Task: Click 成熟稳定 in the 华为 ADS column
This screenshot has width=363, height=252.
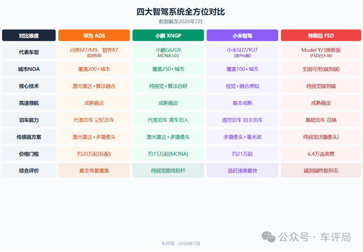Action: pyautogui.click(x=94, y=103)
